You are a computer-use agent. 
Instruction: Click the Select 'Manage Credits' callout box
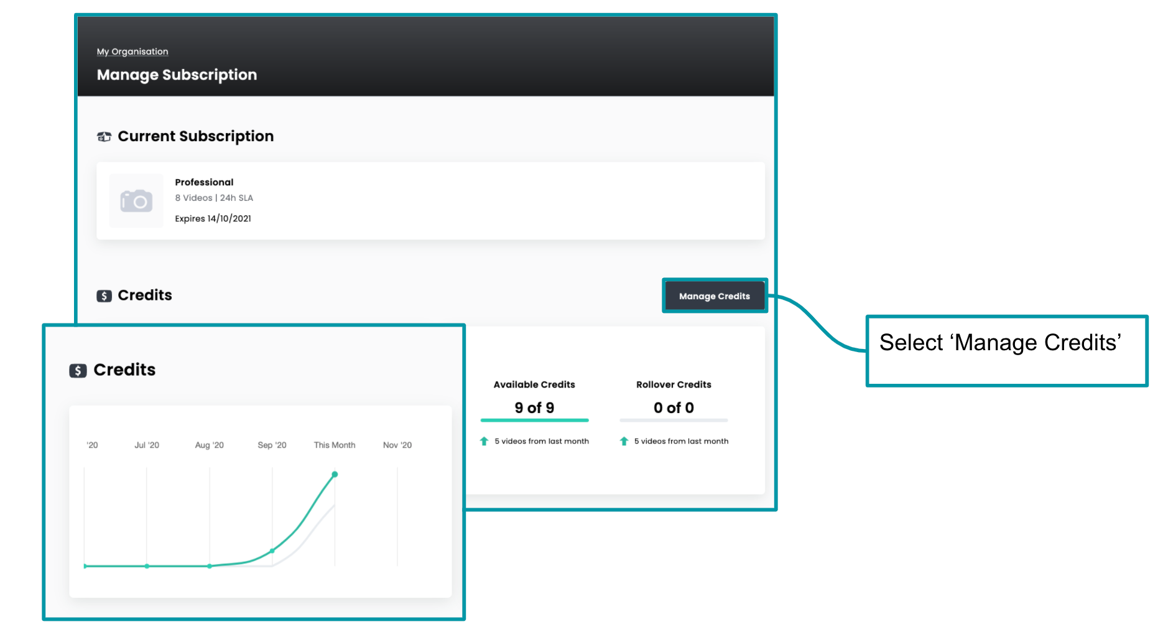click(x=1006, y=351)
